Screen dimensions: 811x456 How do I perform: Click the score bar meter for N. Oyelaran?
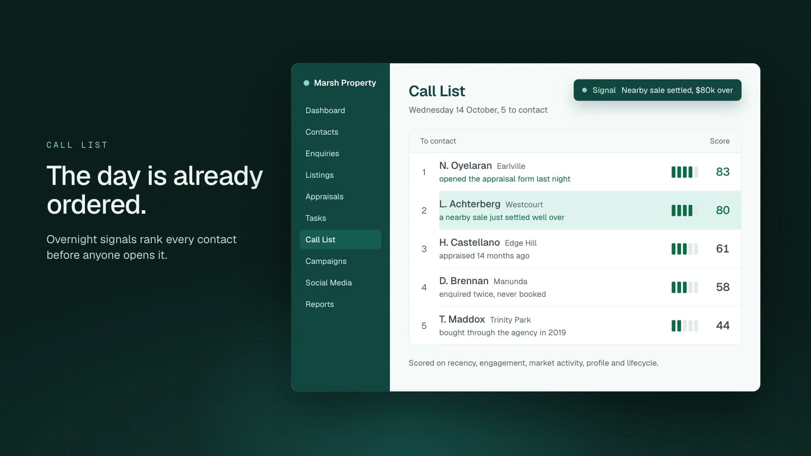(685, 172)
